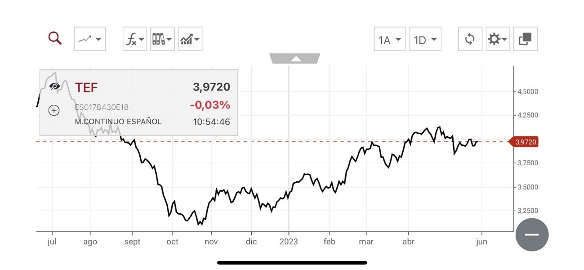Open the studies library books menu
This screenshot has height=270, width=584.
click(x=162, y=39)
